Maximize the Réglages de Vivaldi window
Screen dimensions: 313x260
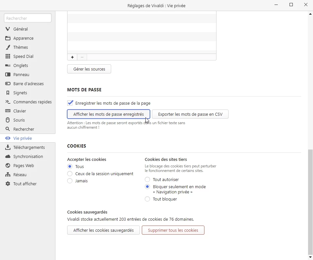click(291, 5)
